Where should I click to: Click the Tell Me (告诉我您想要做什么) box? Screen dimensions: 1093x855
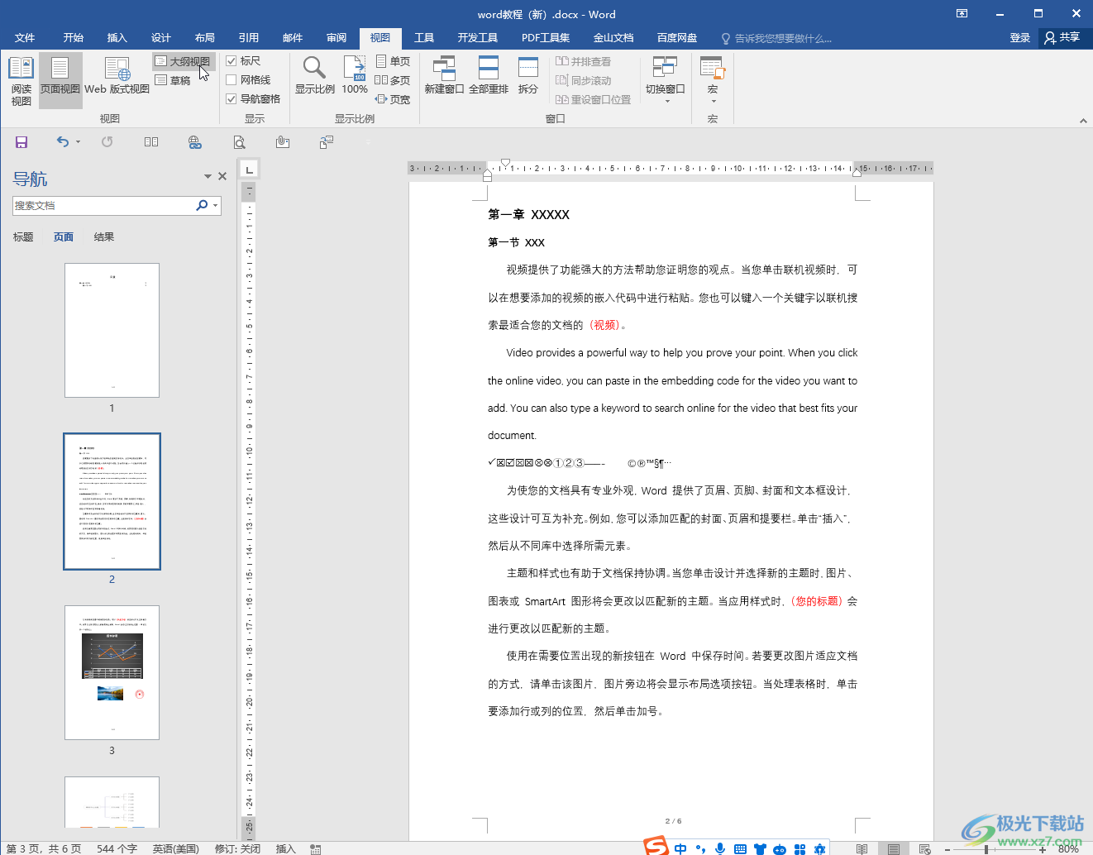777,38
